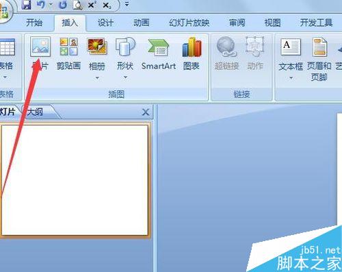Expand the 相册 dropdown arrow

point(97,78)
